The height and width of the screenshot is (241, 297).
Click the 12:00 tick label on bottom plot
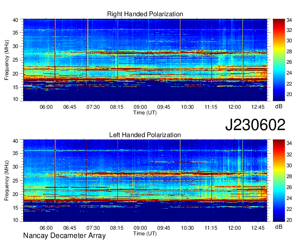[x=234, y=228]
